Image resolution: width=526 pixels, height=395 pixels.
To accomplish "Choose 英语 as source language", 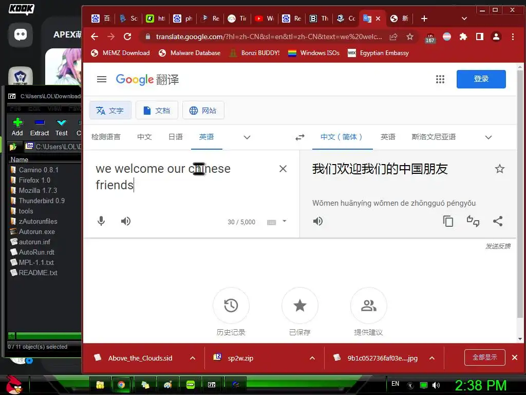I will coord(206,137).
